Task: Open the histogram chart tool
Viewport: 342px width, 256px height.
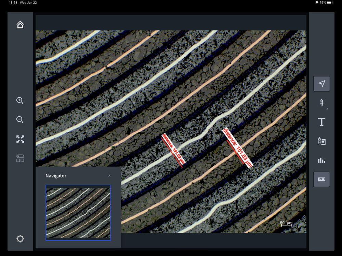Action: (321, 160)
